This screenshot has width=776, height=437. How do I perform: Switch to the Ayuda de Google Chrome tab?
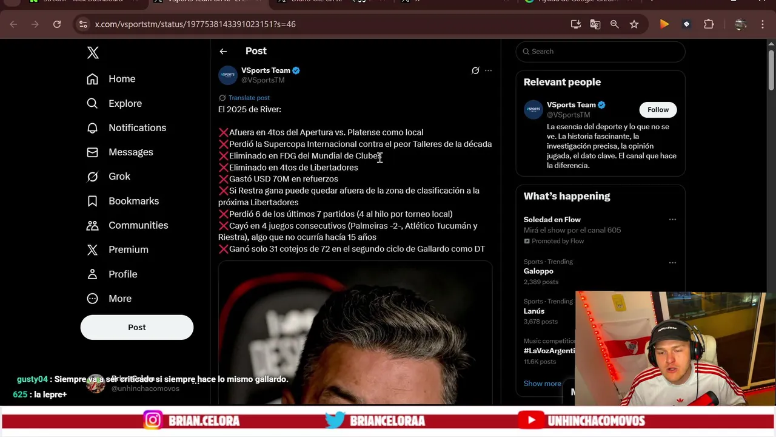[576, 2]
